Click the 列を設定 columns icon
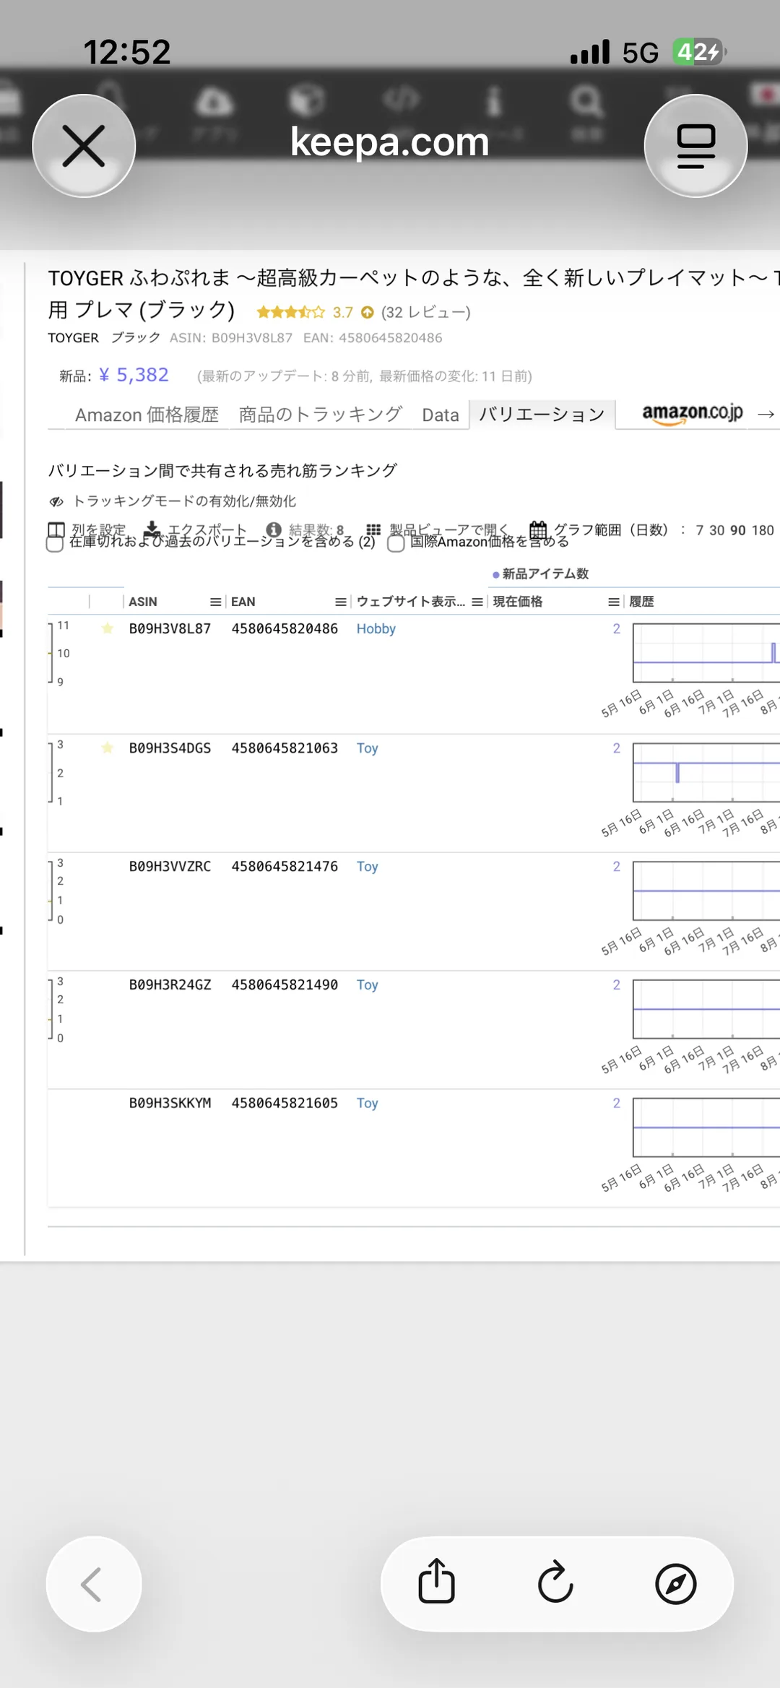780x1688 pixels. [x=56, y=529]
